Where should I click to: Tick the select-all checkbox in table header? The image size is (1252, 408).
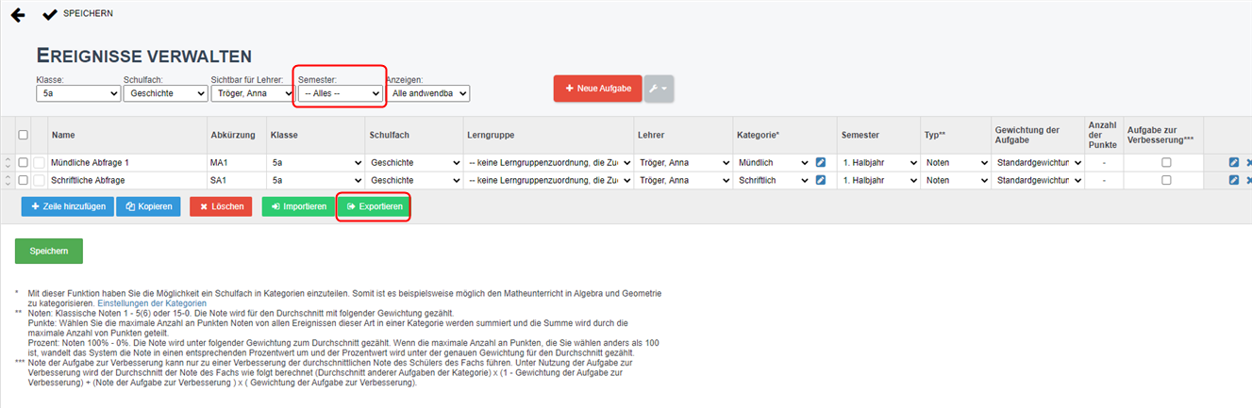pos(23,135)
